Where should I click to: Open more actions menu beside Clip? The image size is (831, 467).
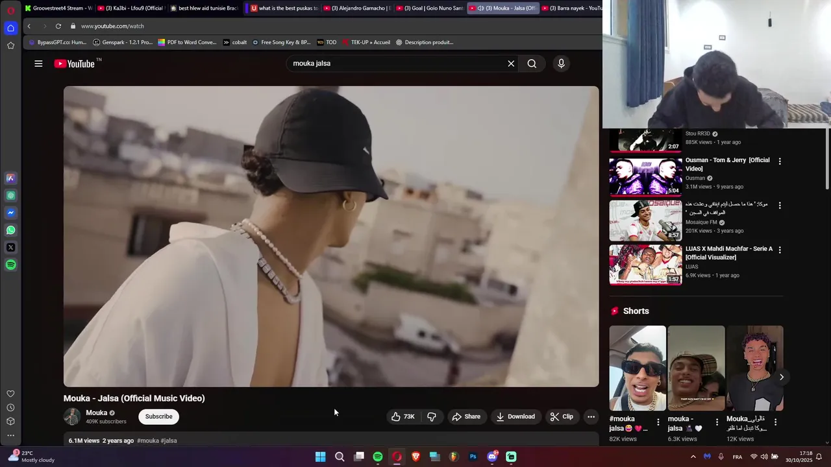[x=591, y=416]
